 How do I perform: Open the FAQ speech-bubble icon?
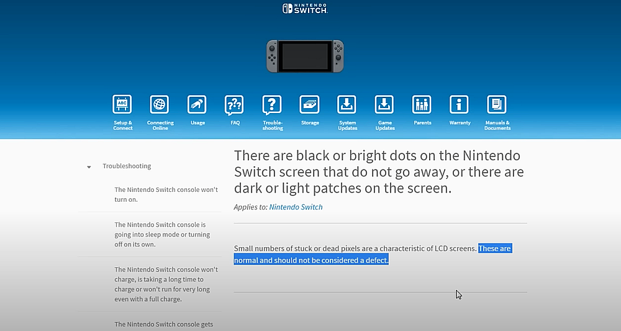[x=234, y=105]
